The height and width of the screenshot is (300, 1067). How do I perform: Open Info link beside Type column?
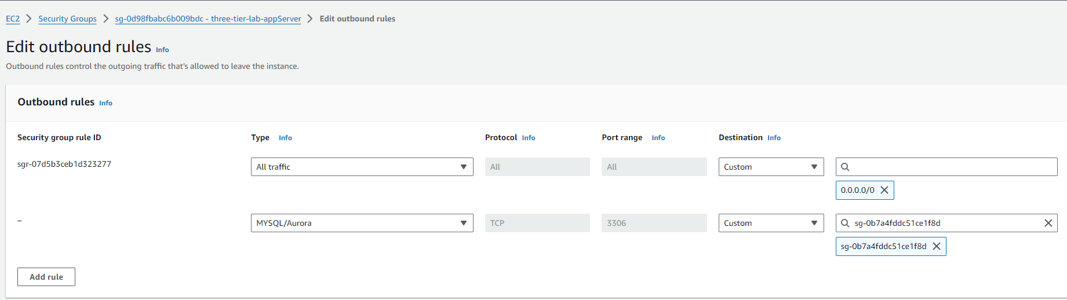tap(285, 138)
